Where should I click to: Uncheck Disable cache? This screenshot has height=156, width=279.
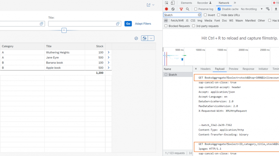point(219,9)
